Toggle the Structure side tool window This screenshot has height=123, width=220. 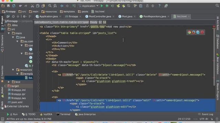coord(2,43)
